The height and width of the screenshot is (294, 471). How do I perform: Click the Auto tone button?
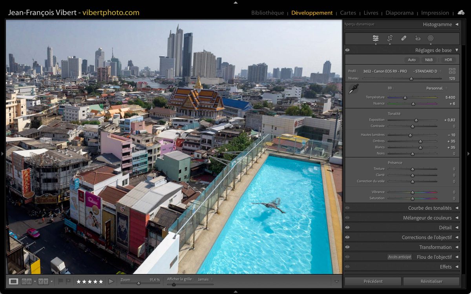(x=412, y=60)
